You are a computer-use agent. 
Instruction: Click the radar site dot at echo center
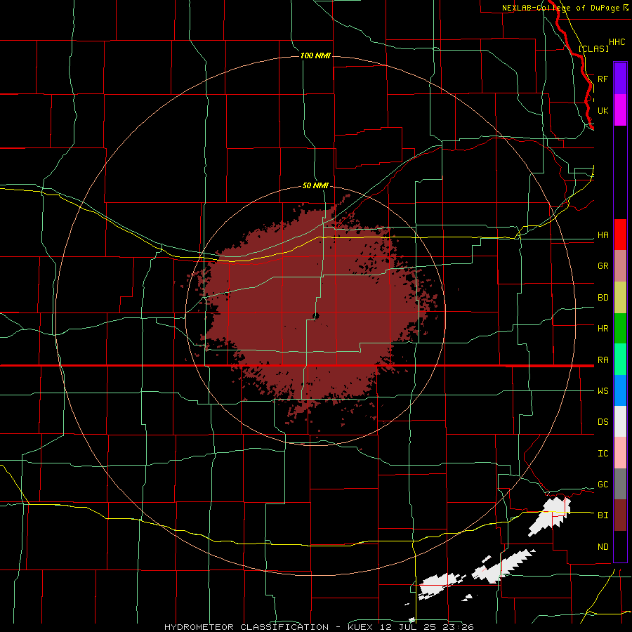pos(315,316)
